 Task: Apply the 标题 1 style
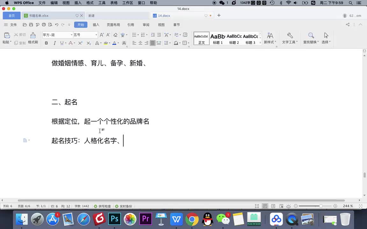coord(218,38)
